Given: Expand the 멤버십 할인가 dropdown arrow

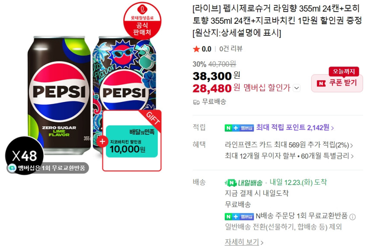Looking at the screenshot, I should 297,88.
